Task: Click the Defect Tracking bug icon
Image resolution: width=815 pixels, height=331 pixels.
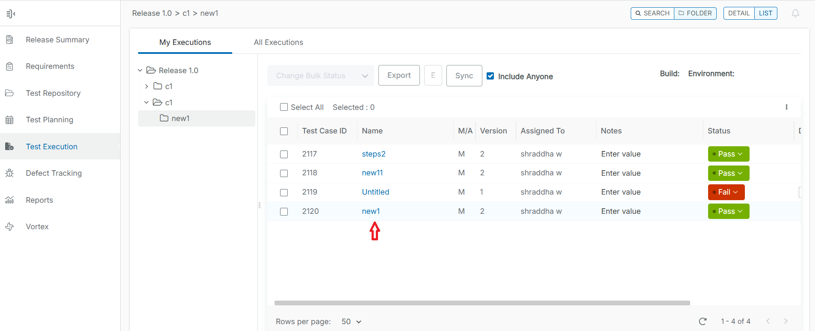Action: pyautogui.click(x=9, y=173)
